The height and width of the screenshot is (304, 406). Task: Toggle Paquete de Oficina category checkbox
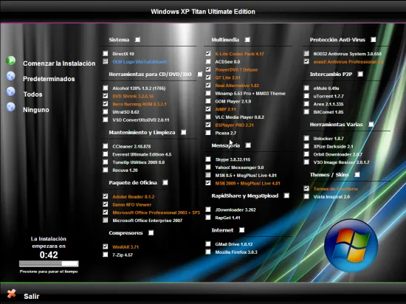[x=165, y=183]
